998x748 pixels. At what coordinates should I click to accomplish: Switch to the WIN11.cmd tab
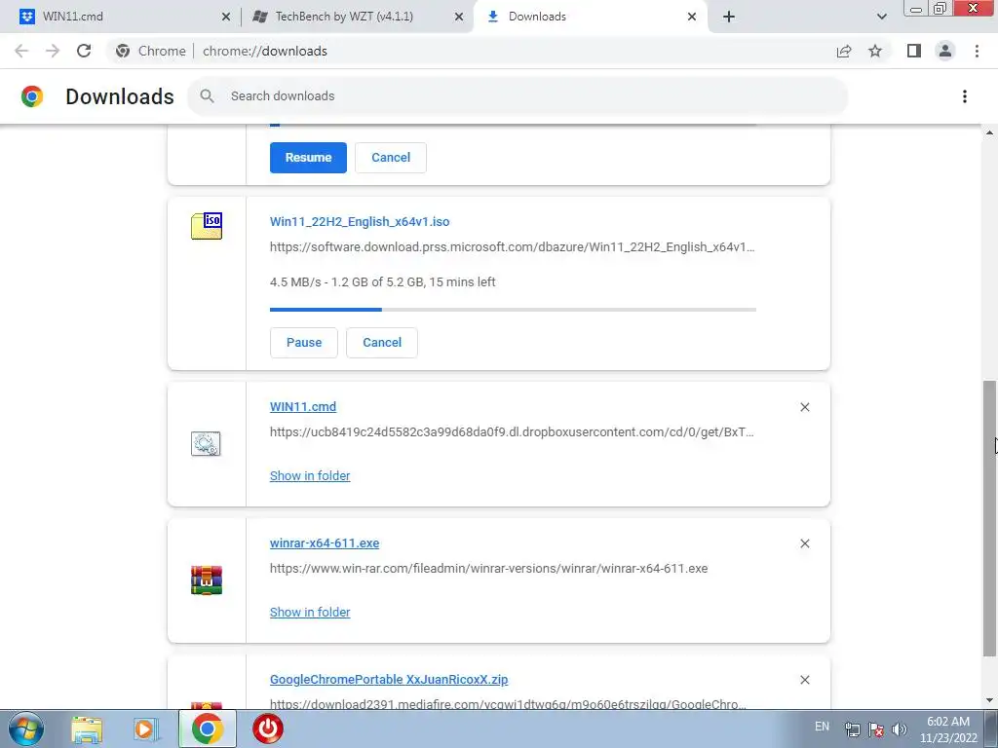point(121,17)
